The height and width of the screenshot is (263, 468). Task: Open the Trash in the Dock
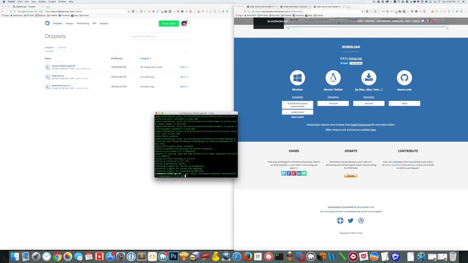453,257
